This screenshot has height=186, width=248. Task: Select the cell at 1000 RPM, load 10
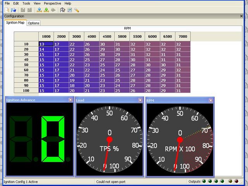46,44
